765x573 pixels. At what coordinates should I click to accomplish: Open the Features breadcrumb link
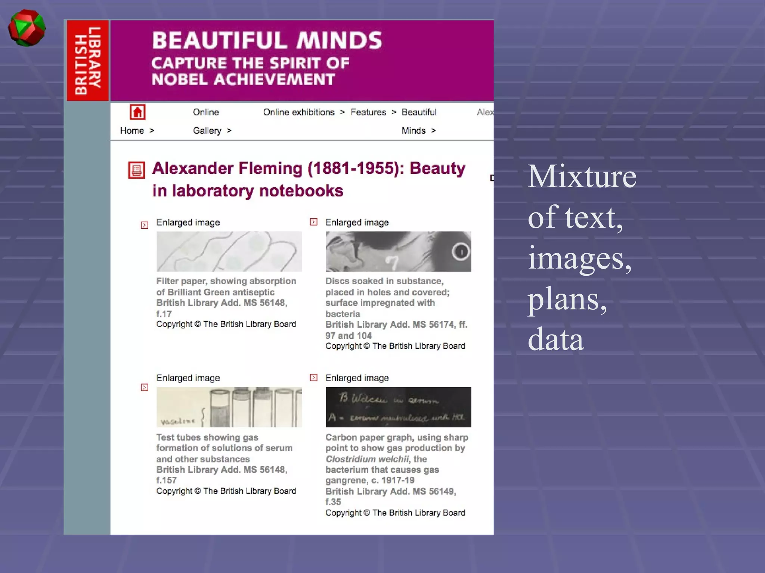point(368,112)
